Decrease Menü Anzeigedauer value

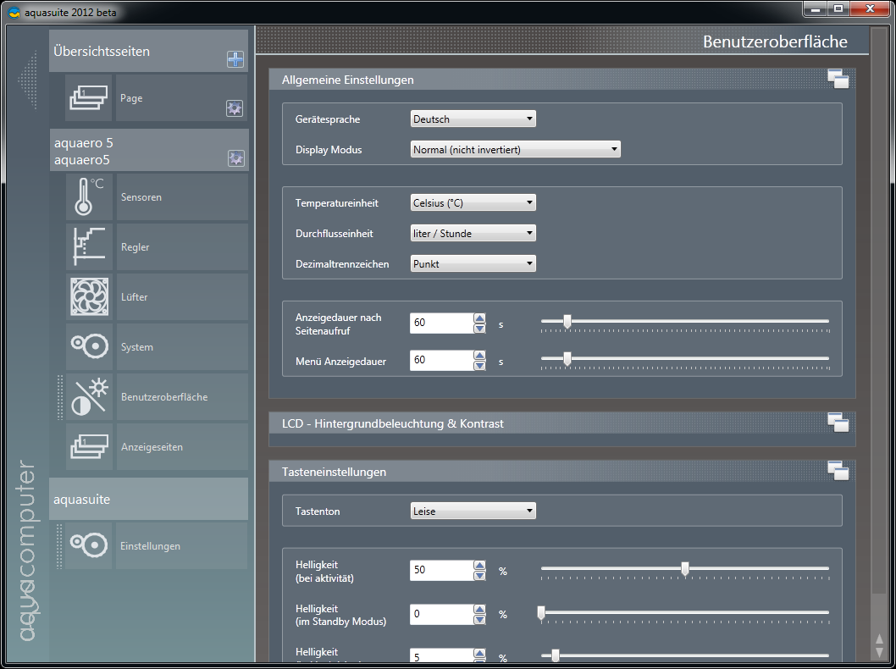pyautogui.click(x=479, y=365)
